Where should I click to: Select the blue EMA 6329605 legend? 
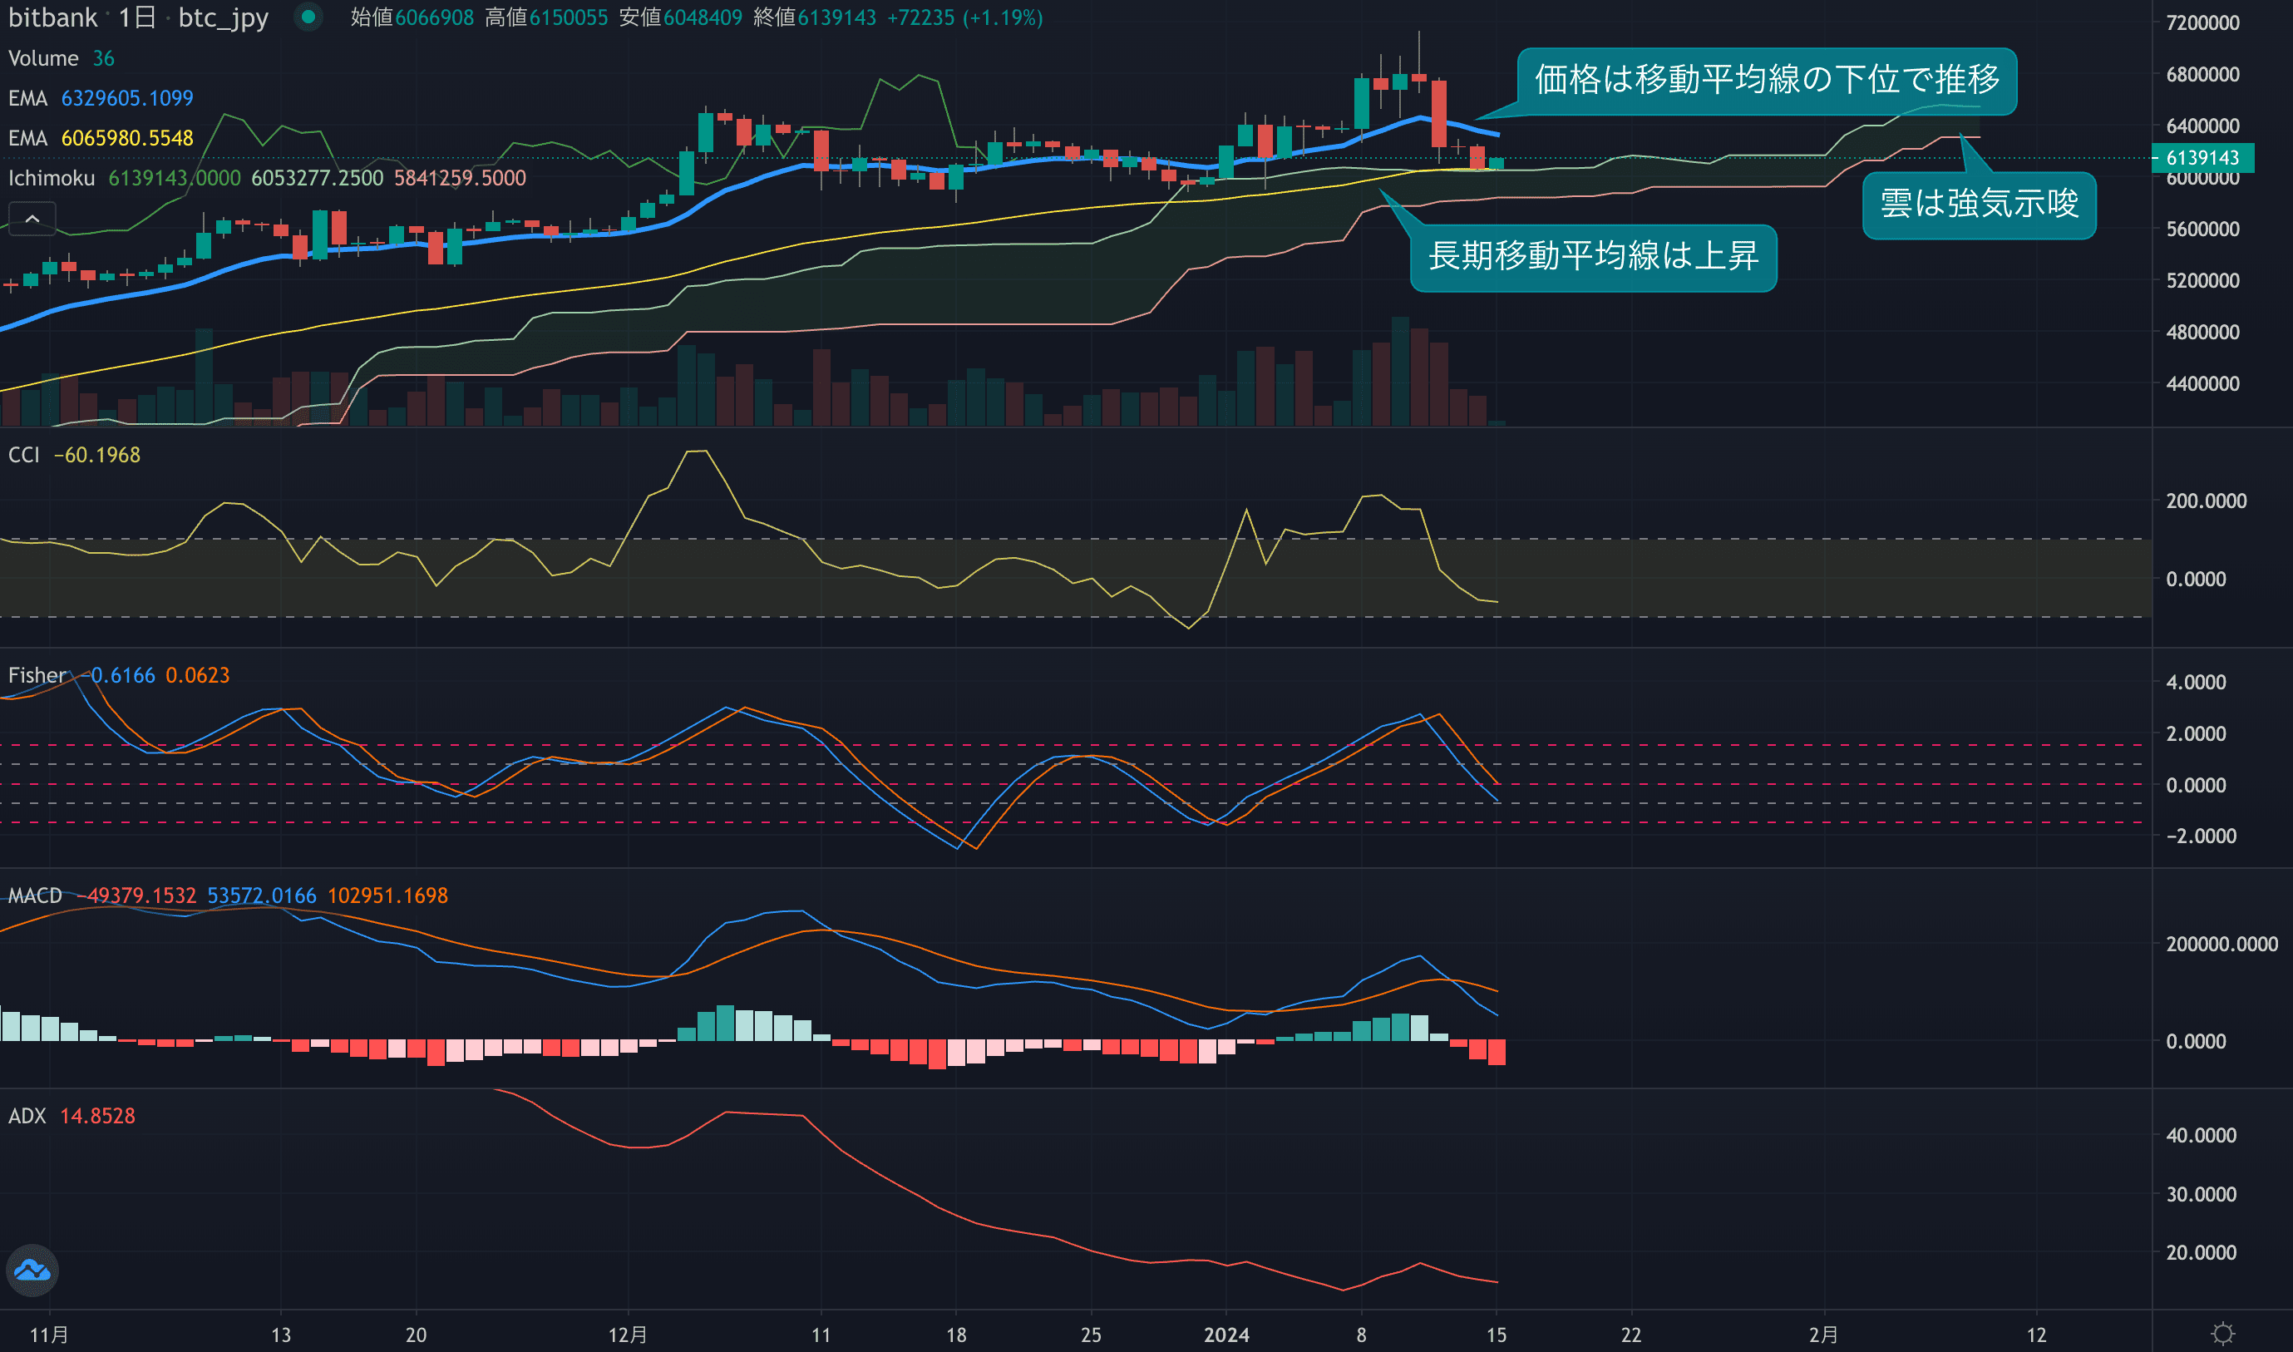pos(101,98)
